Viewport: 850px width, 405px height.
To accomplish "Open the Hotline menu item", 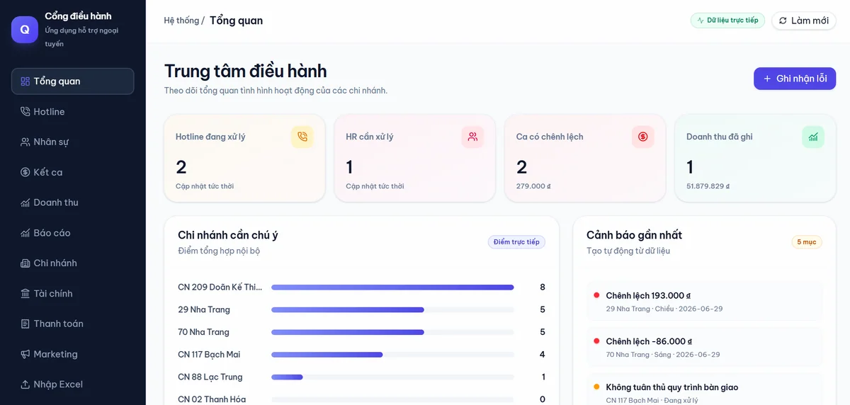I will (72, 112).
